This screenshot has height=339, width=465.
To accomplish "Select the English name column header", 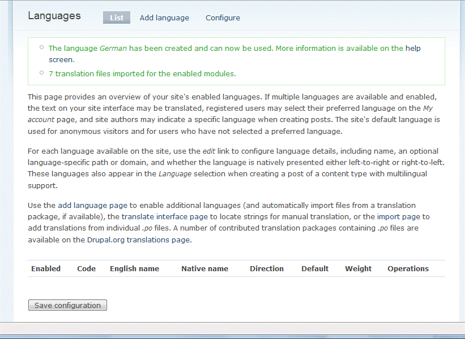I will pos(134,268).
